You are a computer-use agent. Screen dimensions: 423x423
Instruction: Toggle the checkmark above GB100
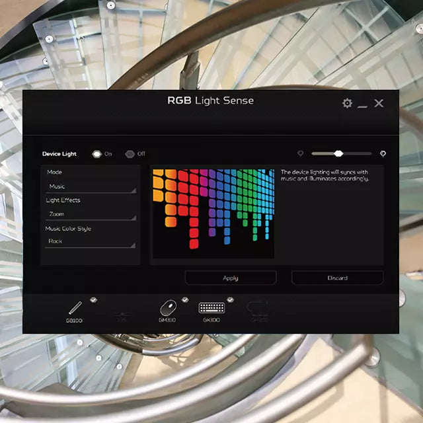pyautogui.click(x=94, y=299)
